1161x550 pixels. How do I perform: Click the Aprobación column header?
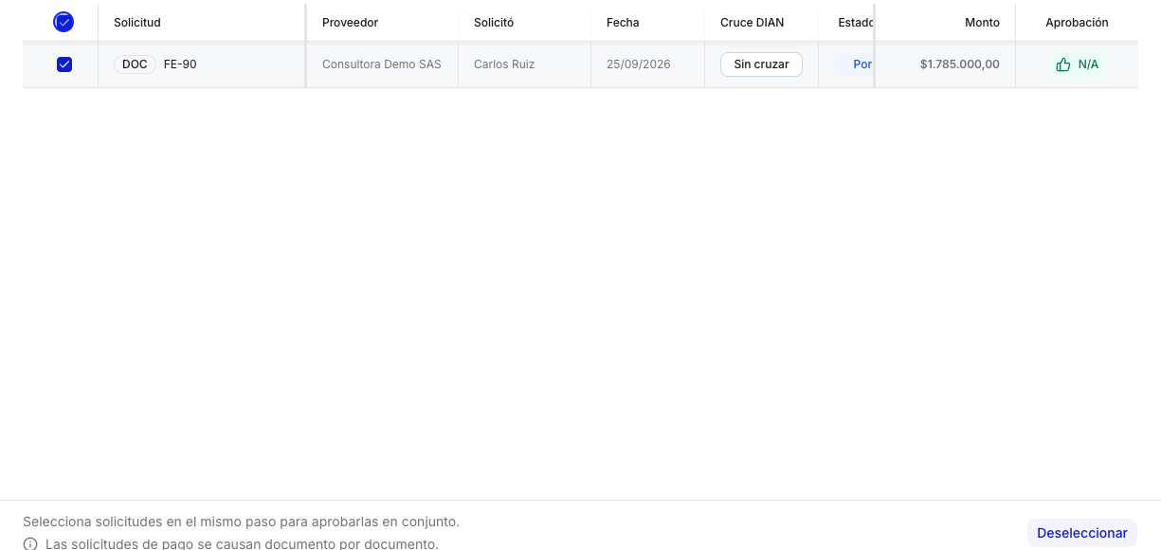click(1077, 23)
